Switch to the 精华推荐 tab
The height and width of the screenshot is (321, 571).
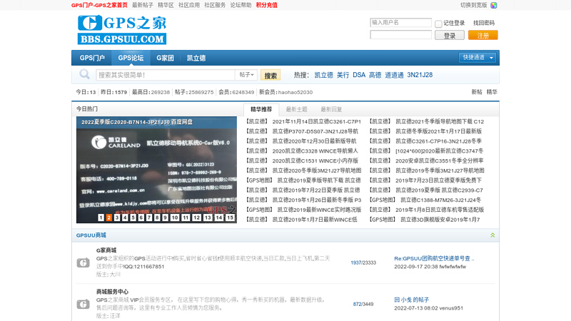pos(261,109)
